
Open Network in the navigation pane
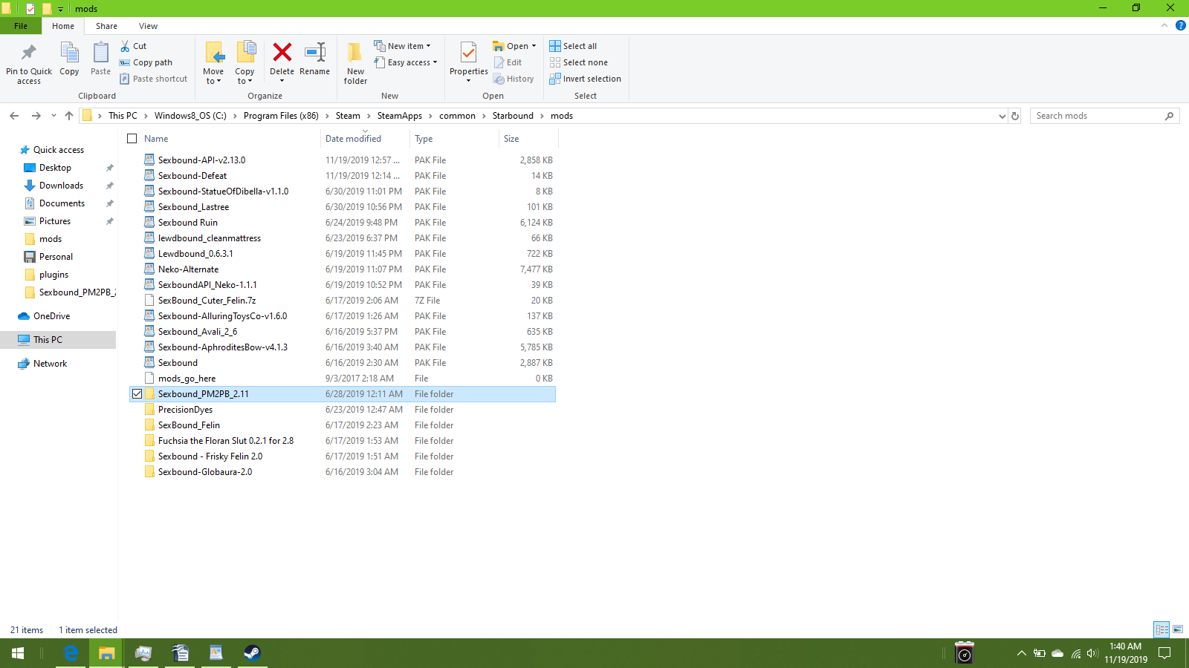50,364
